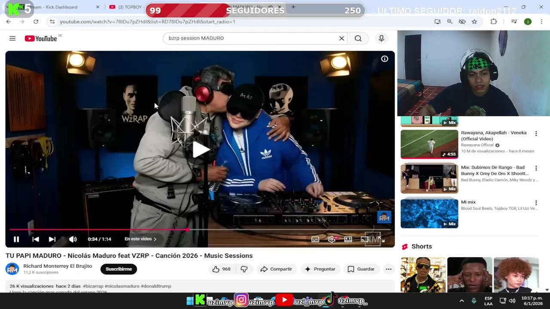
Task: Click the large play overlay on the video
Action: point(200,149)
